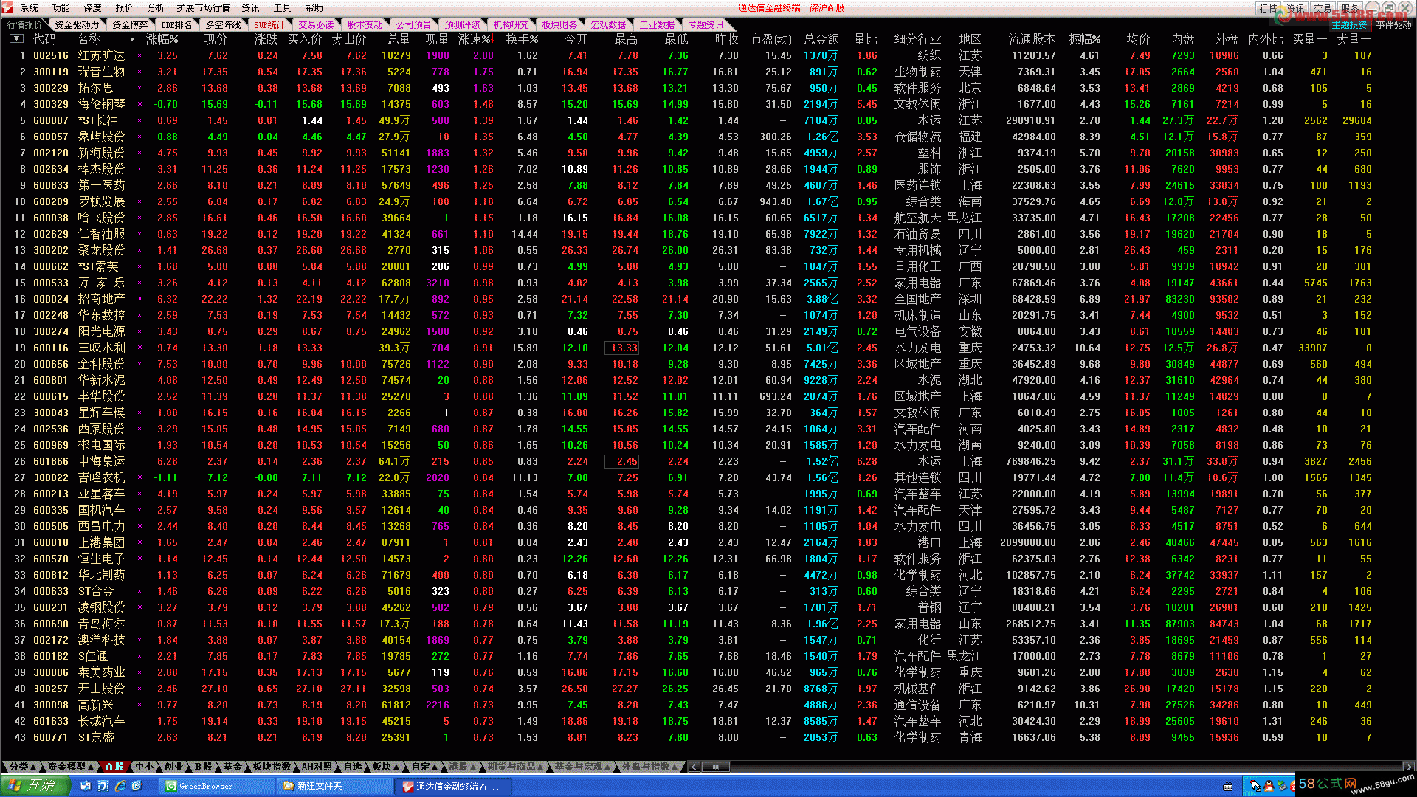Screen dimensions: 1417x797
Task: Launch Internet Explorer from the quick launch bar
Action: tap(120, 787)
